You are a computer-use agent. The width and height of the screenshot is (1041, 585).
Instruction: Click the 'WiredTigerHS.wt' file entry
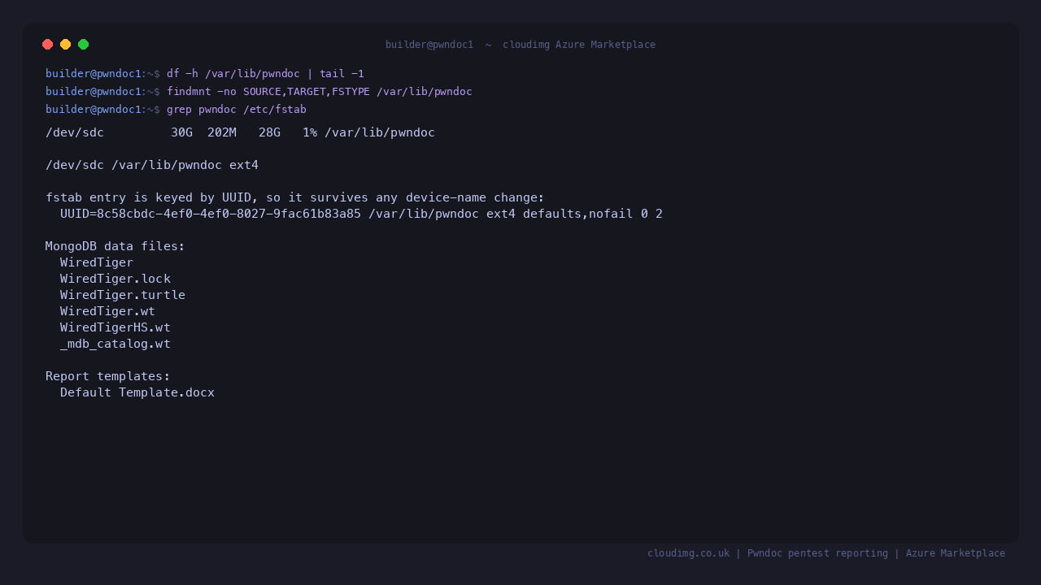pyautogui.click(x=115, y=327)
